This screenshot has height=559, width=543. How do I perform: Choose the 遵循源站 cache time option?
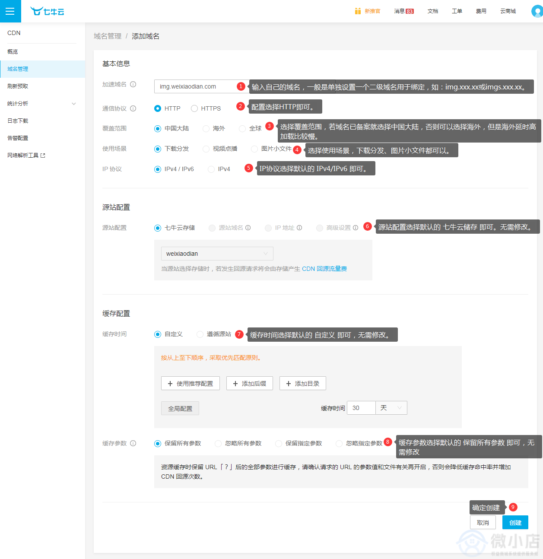(x=200, y=334)
